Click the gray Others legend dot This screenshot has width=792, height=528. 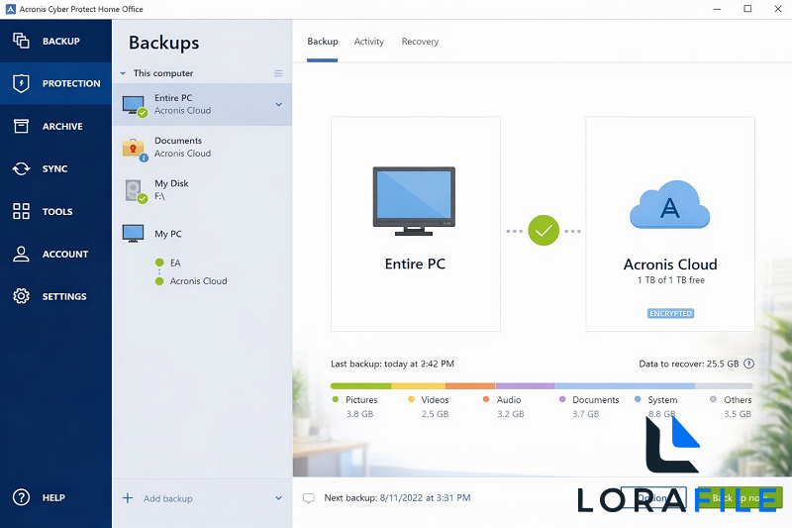click(713, 399)
